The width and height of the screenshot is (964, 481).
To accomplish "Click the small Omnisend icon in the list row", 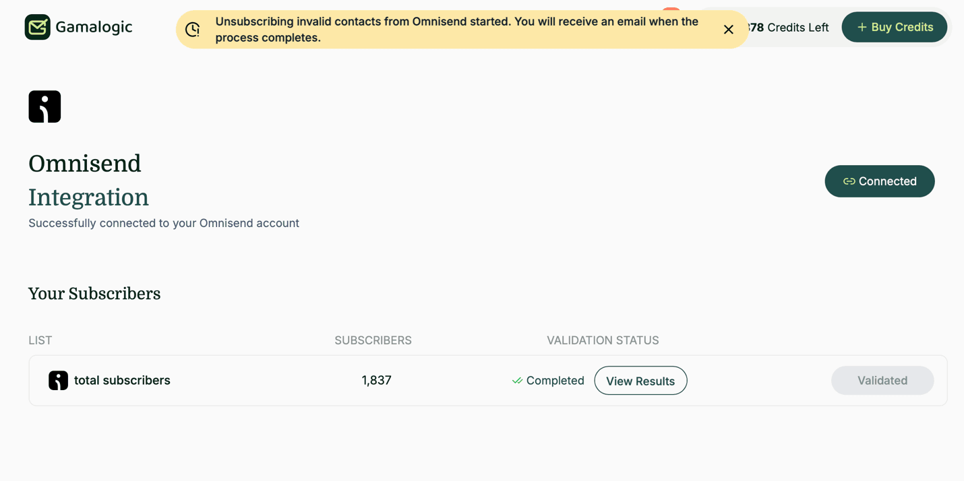I will click(59, 381).
